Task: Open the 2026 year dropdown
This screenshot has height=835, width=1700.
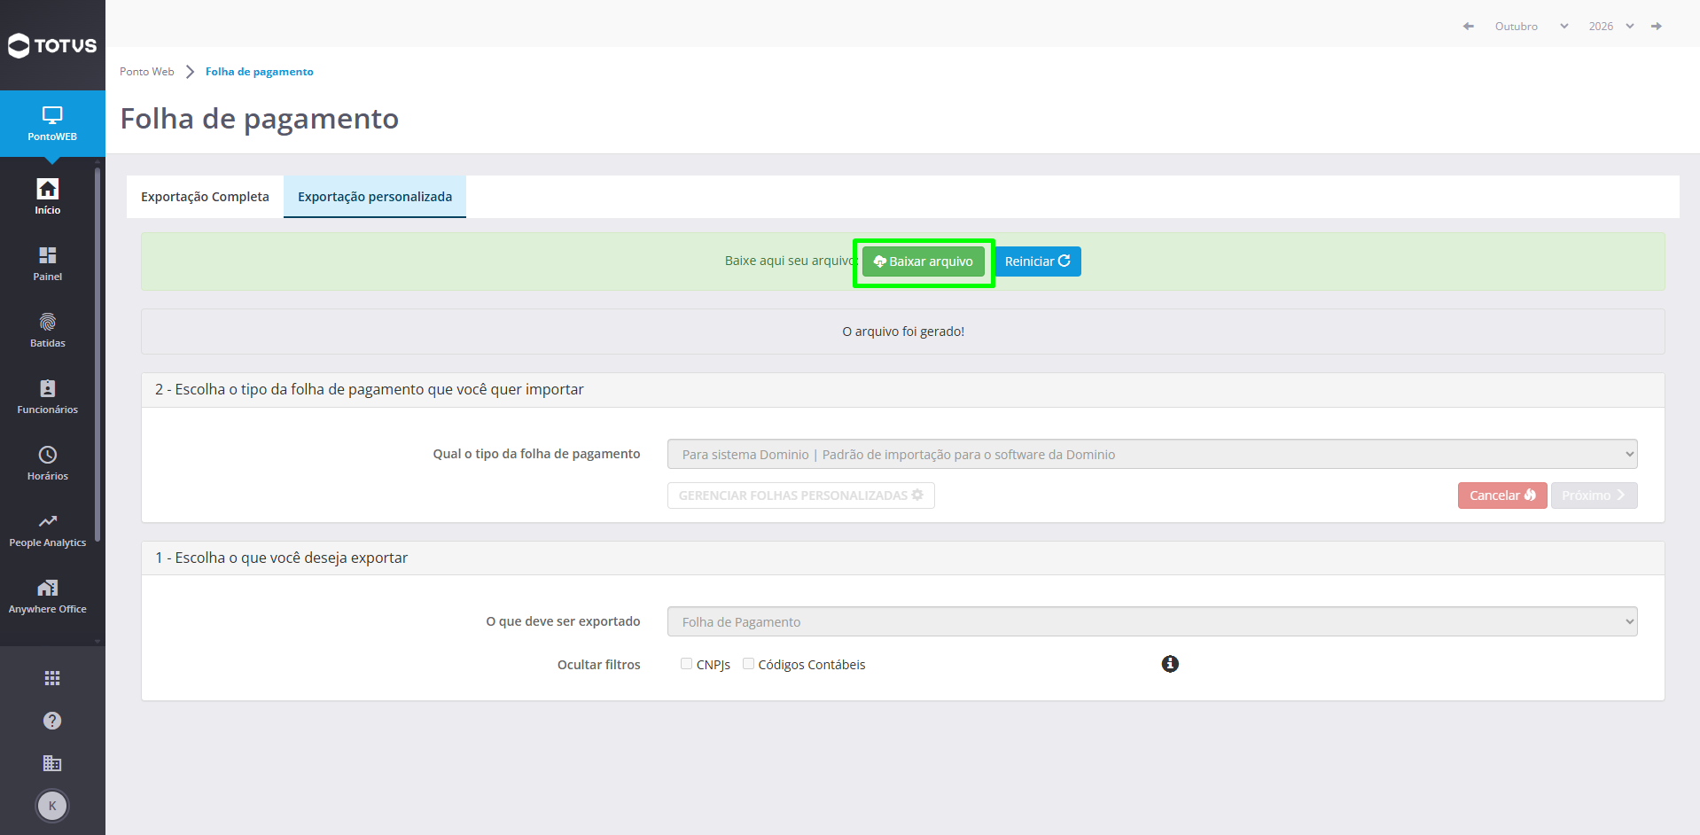Action: tap(1611, 27)
